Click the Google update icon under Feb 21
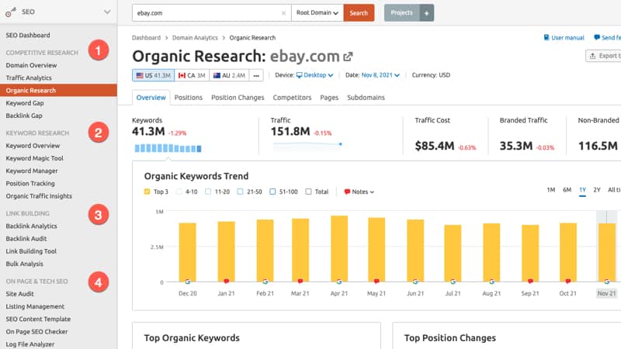Image resolution: width=621 pixels, height=349 pixels. click(265, 282)
